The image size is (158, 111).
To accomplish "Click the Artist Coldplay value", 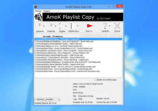I will pos(82,87).
